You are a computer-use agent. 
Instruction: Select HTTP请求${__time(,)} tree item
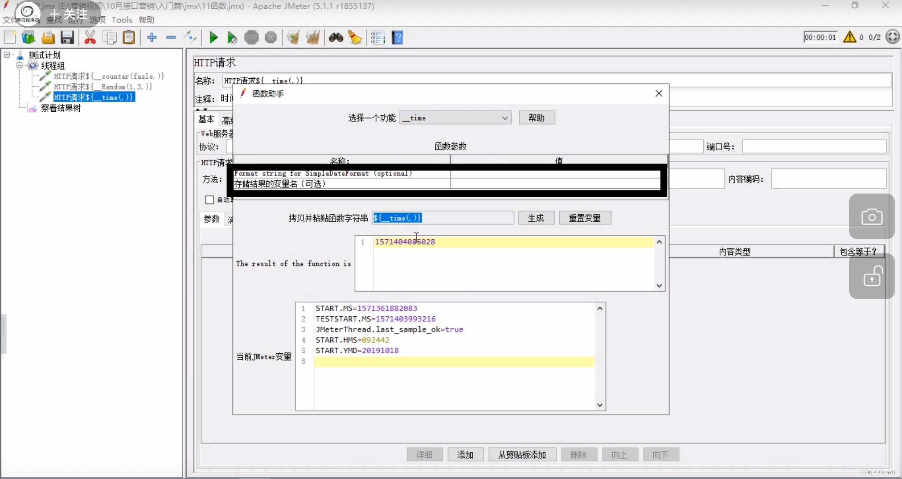tap(94, 97)
